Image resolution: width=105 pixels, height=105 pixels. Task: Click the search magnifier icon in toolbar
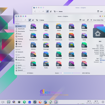click(88, 20)
